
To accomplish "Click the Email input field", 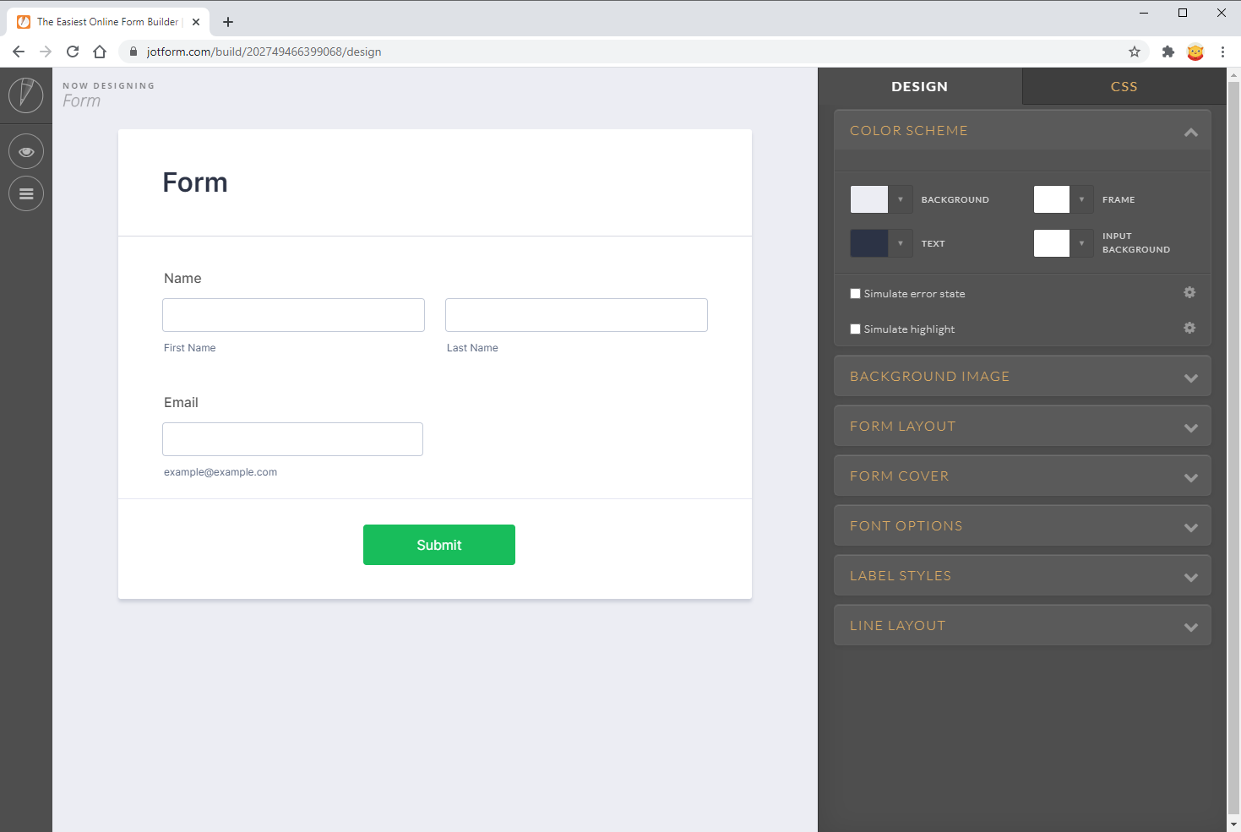I will coord(292,439).
